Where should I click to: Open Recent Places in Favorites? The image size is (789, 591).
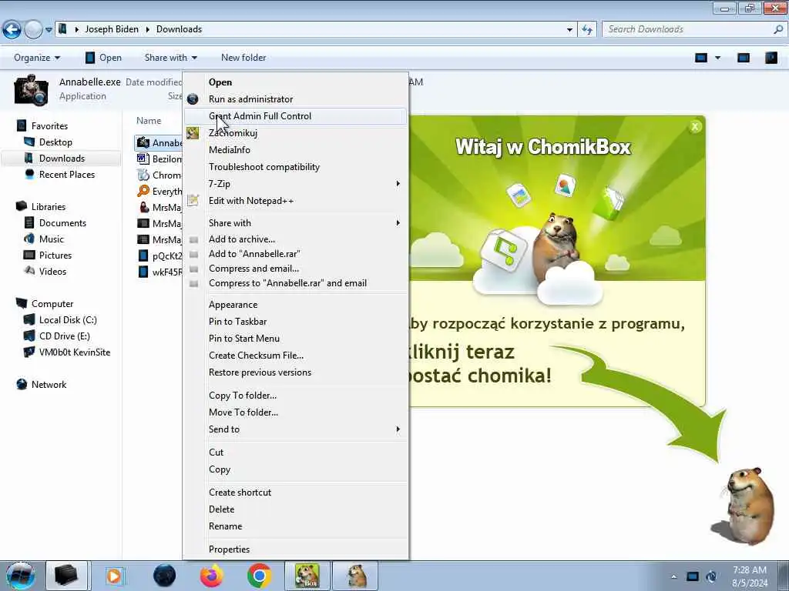click(66, 175)
